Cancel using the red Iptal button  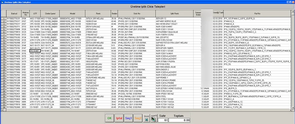pos(119,118)
